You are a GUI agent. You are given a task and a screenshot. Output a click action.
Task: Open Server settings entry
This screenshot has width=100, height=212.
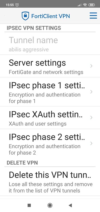point(50,66)
